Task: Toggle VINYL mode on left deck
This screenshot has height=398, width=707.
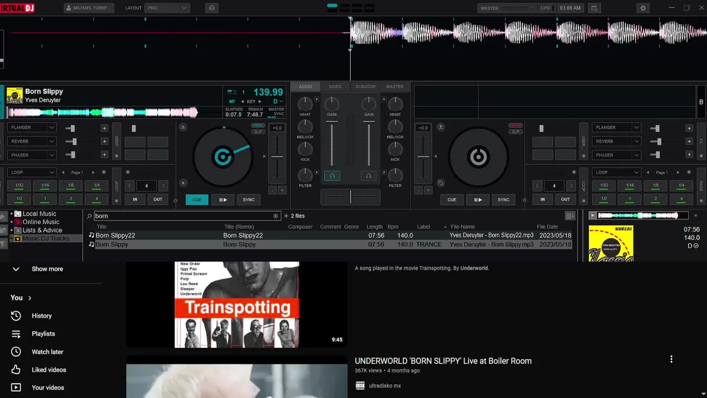Action: click(258, 125)
